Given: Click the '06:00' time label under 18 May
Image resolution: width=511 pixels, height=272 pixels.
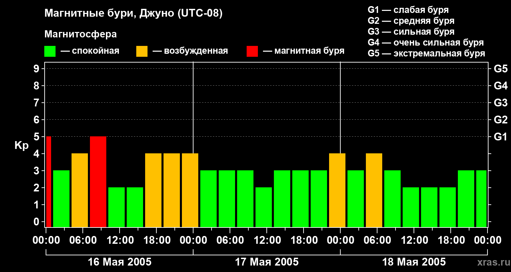Looking at the screenshot, I should 377,240.
